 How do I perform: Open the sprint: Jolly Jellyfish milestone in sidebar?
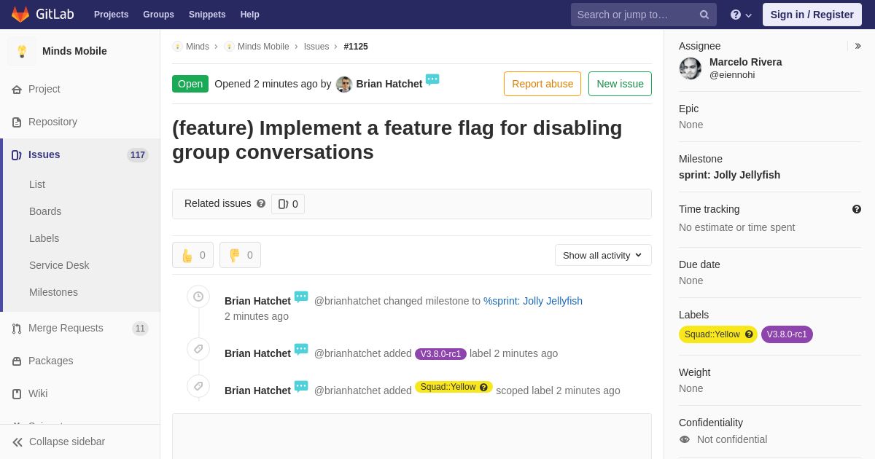(729, 175)
